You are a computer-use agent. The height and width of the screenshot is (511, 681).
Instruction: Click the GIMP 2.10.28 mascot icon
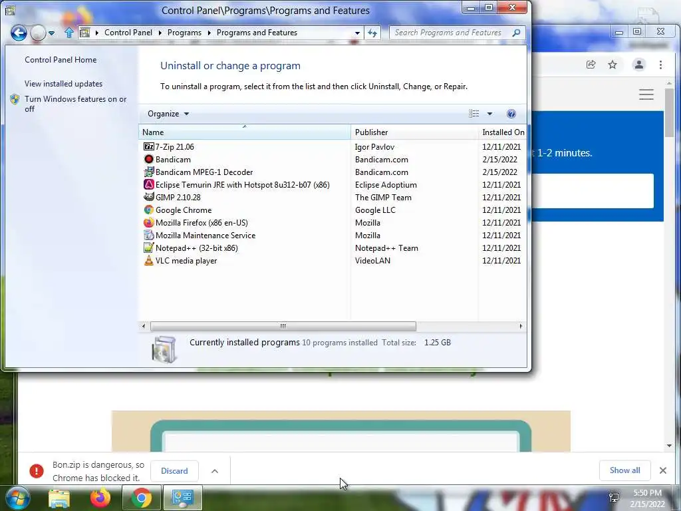[x=148, y=197]
